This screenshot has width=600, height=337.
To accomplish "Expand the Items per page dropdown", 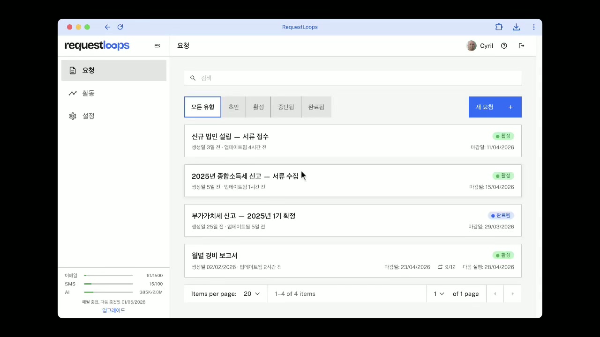I will [252, 294].
